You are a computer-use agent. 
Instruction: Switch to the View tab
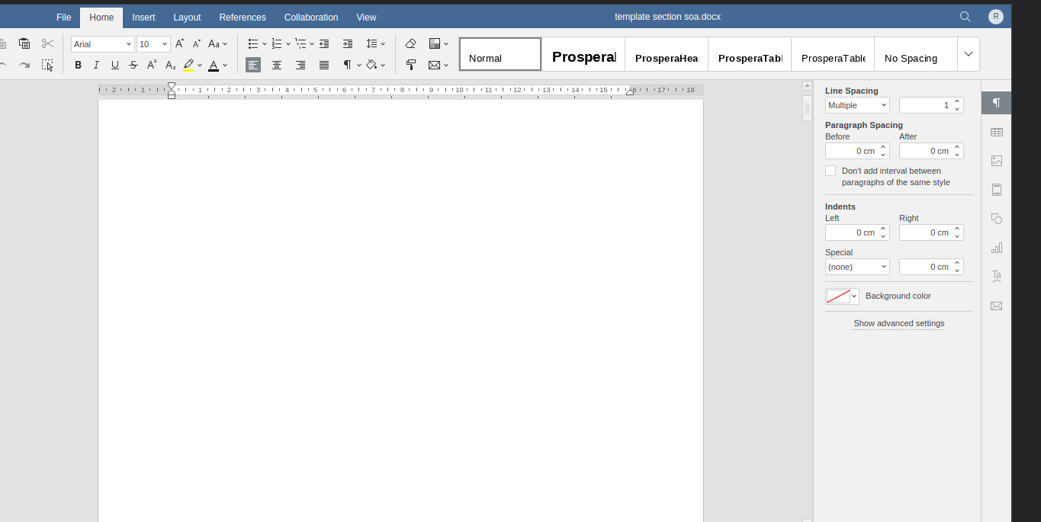pyautogui.click(x=366, y=17)
